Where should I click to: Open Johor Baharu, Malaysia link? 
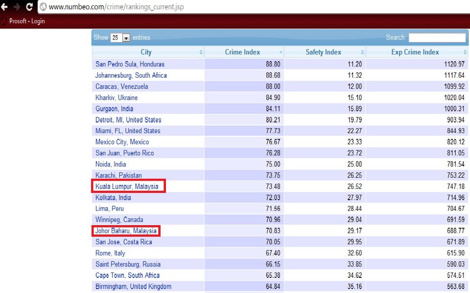point(126,231)
